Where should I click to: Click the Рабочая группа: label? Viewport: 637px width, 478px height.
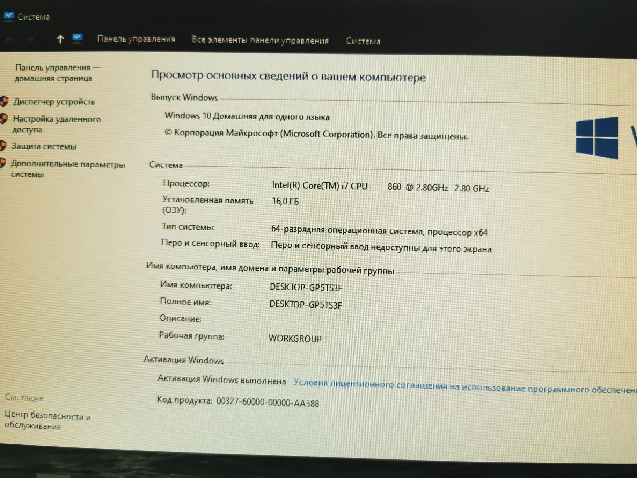[191, 336]
